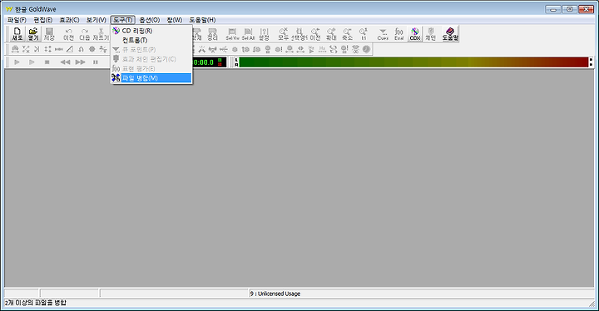Click the fast forward double-arrow button
This screenshot has height=311, width=599.
tap(80, 62)
